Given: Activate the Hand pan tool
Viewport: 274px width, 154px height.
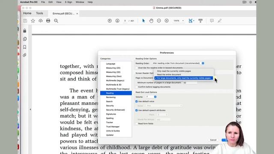Looking at the screenshot, I should pyautogui.click(x=151, y=21).
